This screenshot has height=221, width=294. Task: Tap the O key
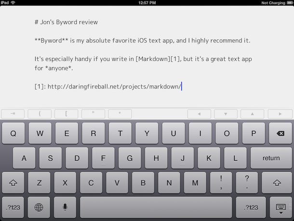point(227,133)
